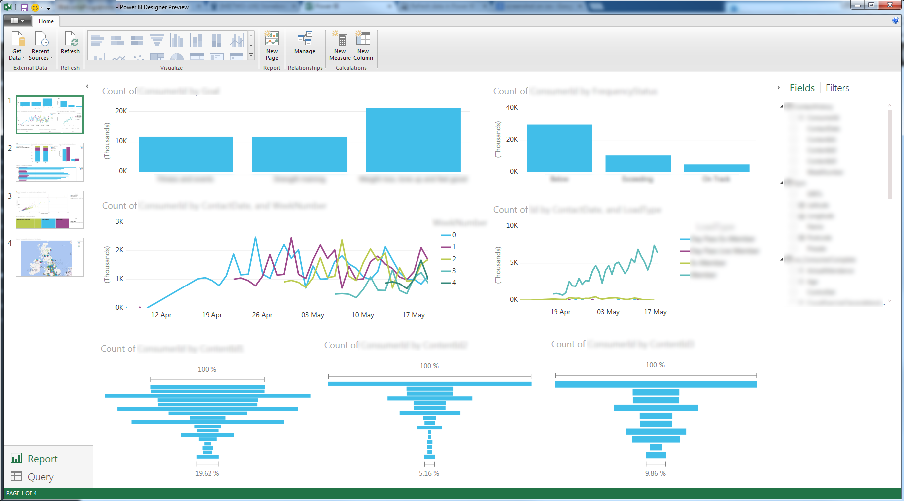This screenshot has width=904, height=501.
Task: Collapse the topmost table in the Fields list
Action: pos(782,106)
